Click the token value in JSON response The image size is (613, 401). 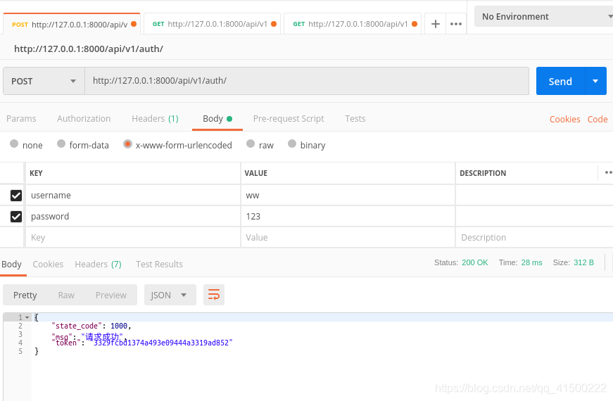[x=161, y=343]
